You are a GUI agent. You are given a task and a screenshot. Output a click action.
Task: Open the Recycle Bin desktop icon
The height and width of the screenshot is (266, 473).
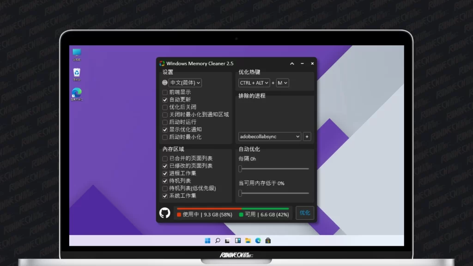(x=77, y=73)
